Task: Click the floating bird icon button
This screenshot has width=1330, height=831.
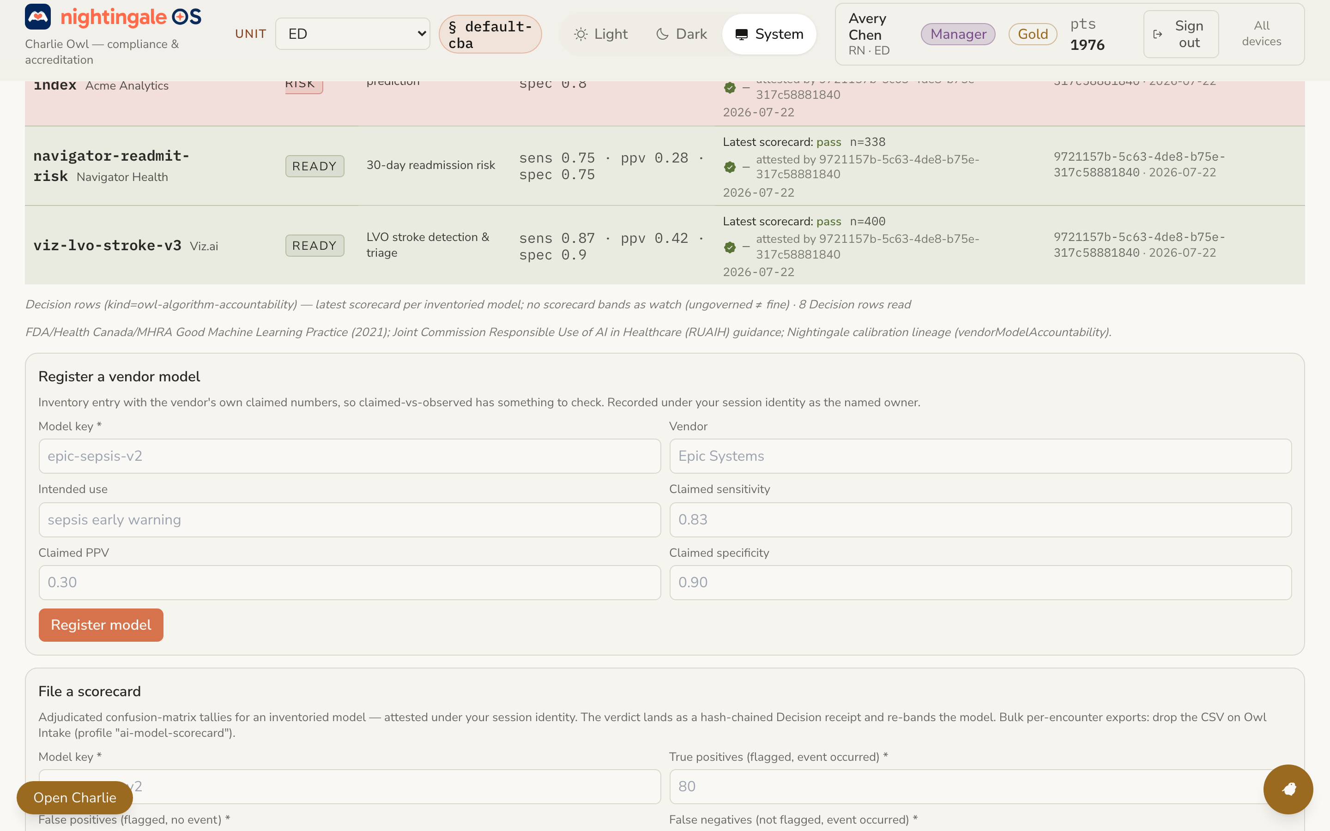Action: 1288,789
